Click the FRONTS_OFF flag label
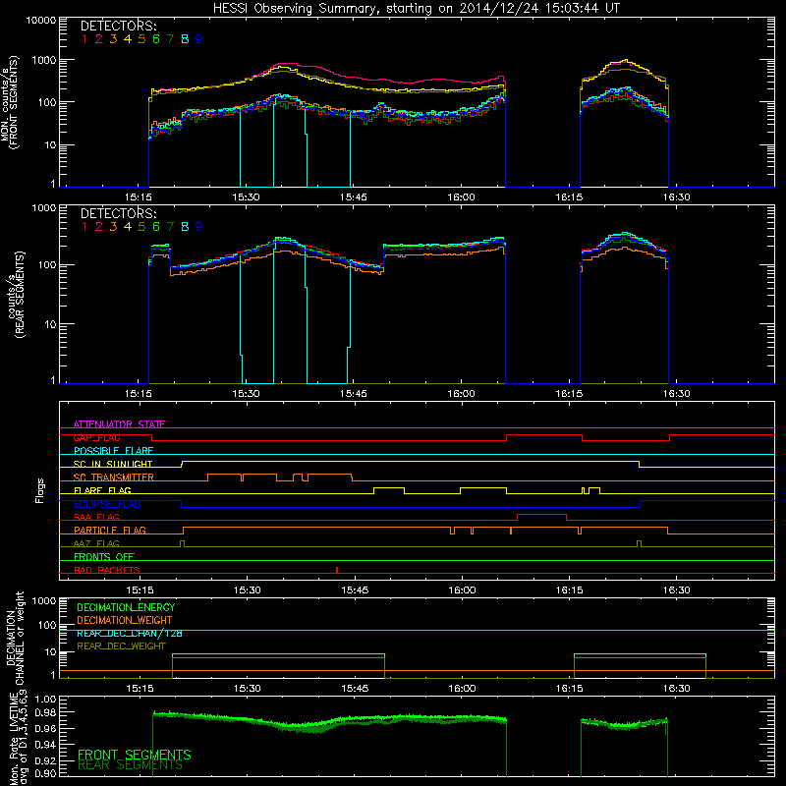The image size is (786, 786). [104, 556]
